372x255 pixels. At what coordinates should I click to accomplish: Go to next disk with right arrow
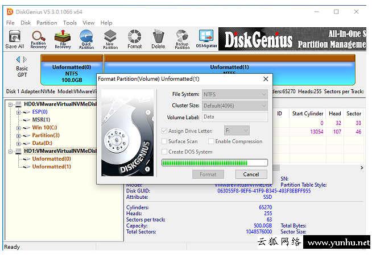pyautogui.click(x=24, y=59)
